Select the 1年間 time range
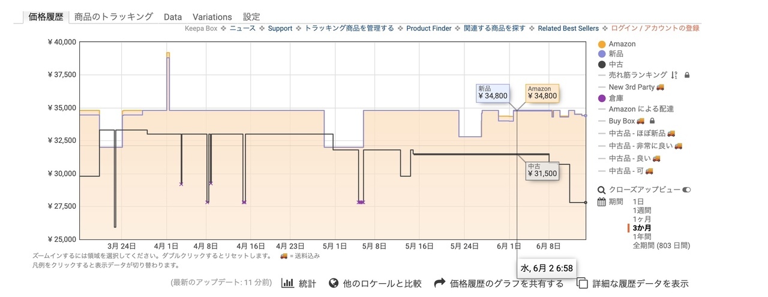Viewport: 768px width, 297px height. pos(642,237)
